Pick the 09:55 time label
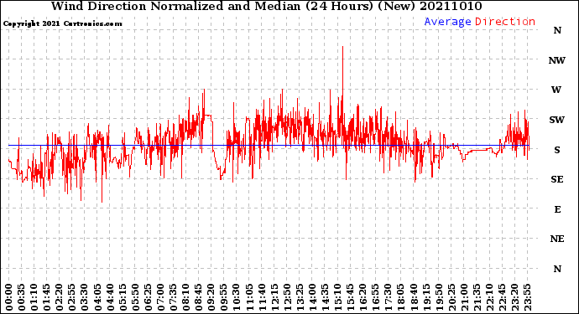The height and width of the screenshot is (314, 579). click(224, 297)
